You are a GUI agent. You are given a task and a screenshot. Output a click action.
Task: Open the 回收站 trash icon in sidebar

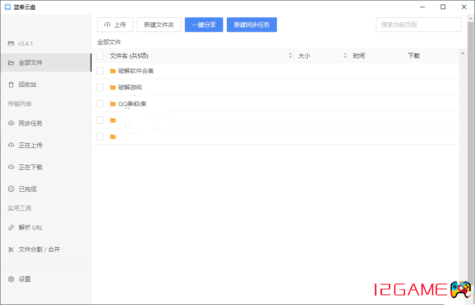(x=11, y=84)
